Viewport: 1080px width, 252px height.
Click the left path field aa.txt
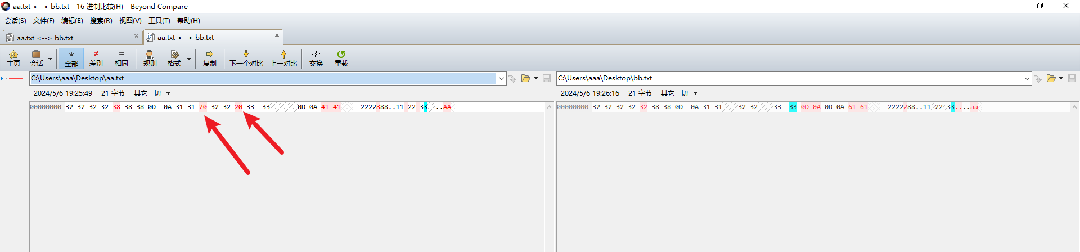(263, 78)
